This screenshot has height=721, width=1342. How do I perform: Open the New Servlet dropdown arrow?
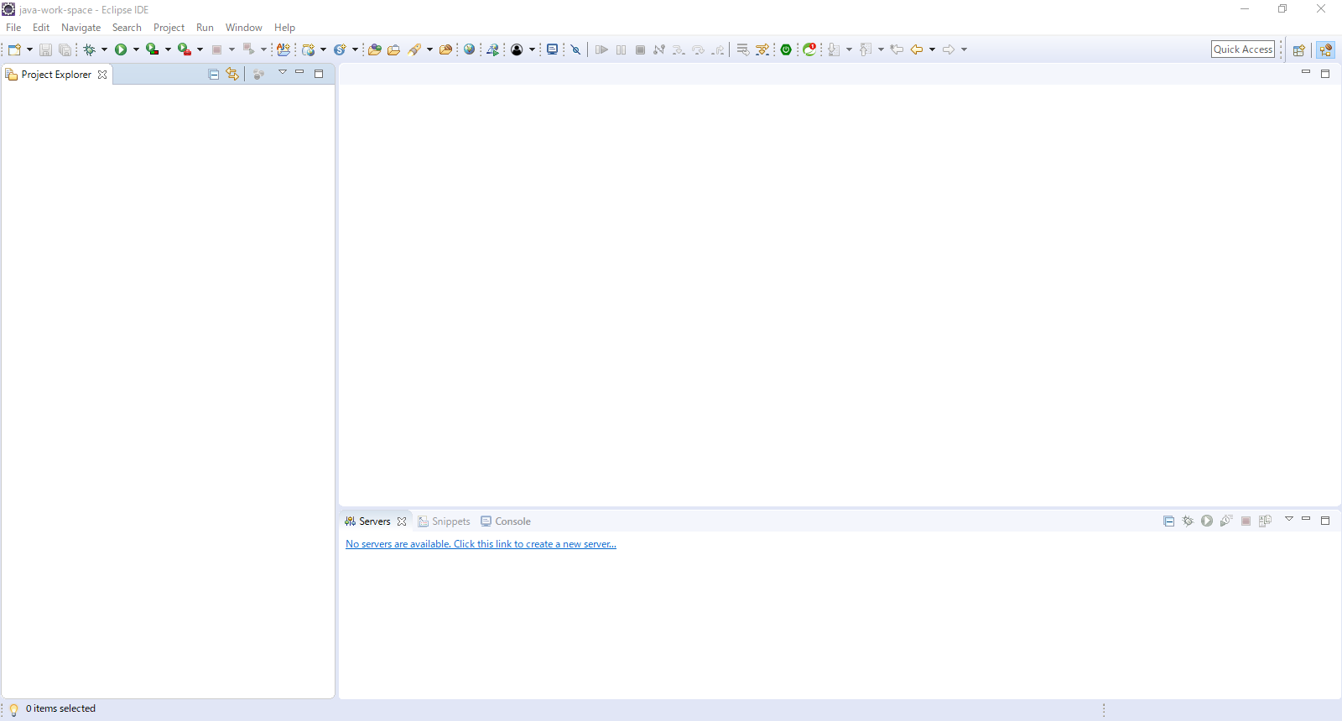point(355,49)
